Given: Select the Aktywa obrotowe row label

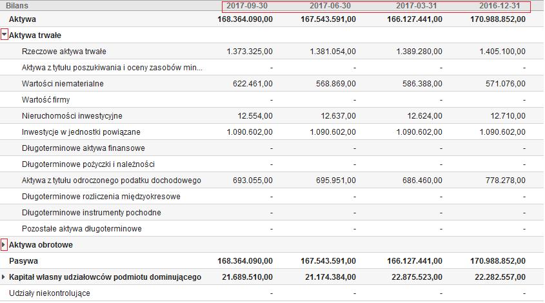Looking at the screenshot, I should tap(41, 244).
